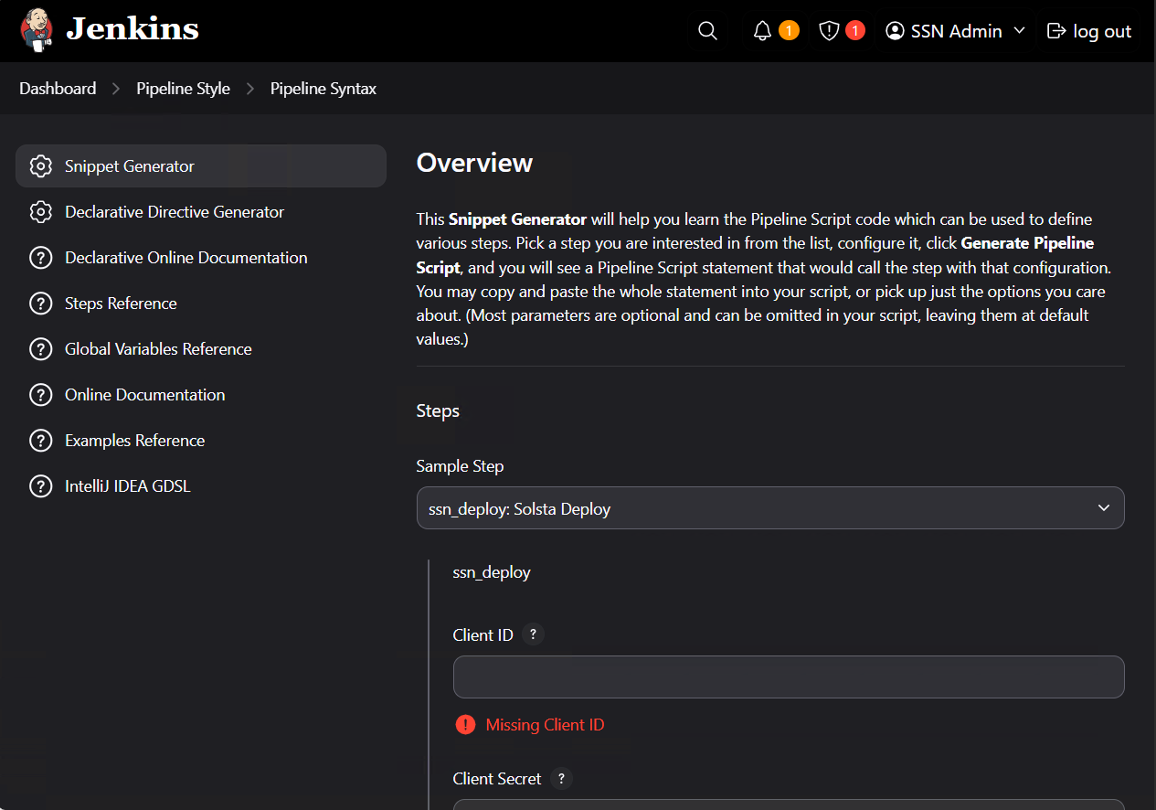This screenshot has width=1156, height=810.
Task: Expand the SSN Admin user menu chevron
Action: point(1020,31)
